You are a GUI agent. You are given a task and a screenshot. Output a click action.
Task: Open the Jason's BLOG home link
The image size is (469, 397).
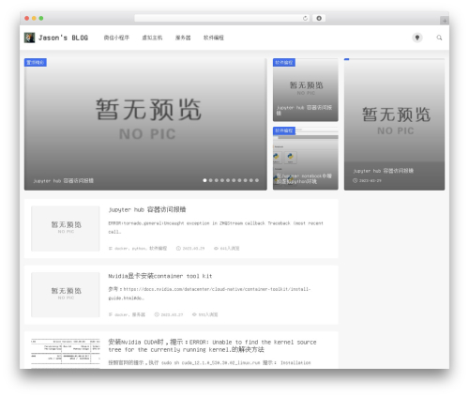coord(63,38)
